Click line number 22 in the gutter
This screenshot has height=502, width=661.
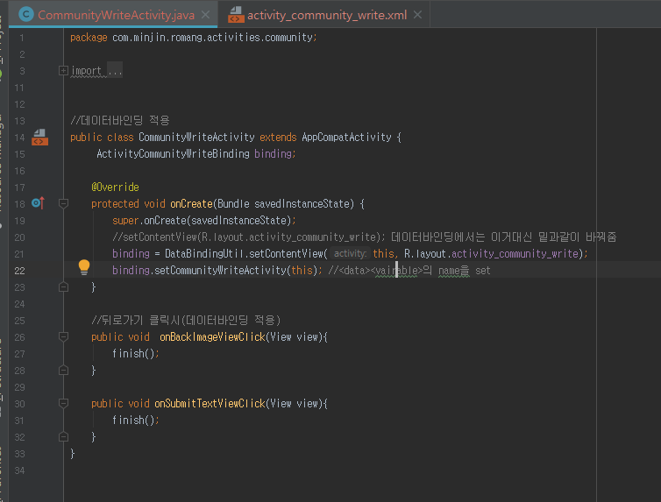point(19,271)
